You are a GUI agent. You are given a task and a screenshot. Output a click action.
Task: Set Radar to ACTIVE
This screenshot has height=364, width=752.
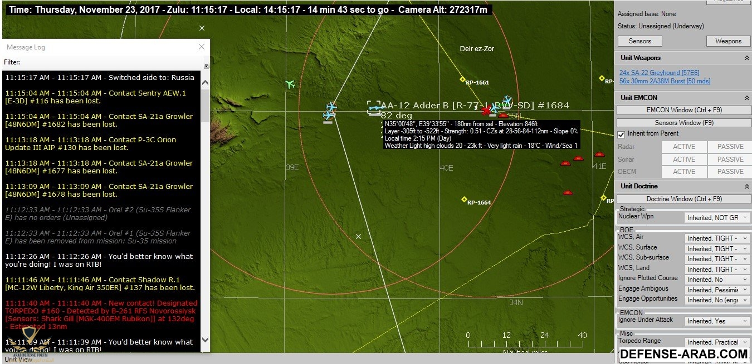683,147
